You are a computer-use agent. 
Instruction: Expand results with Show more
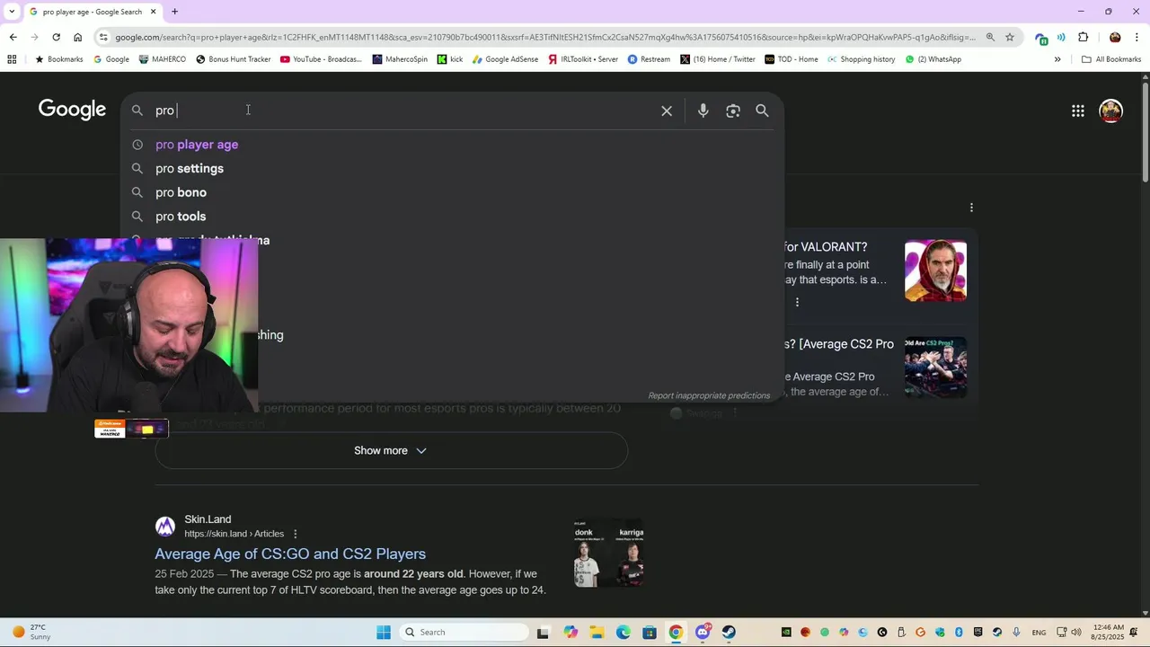tap(391, 450)
